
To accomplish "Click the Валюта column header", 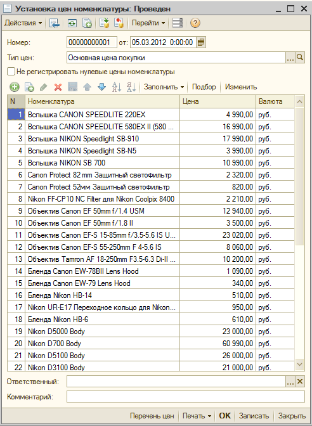I will click(x=275, y=101).
